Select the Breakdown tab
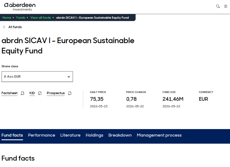 click(120, 135)
